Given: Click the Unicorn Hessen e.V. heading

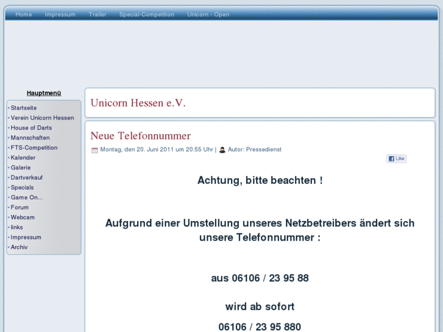Looking at the screenshot, I should coord(138,103).
